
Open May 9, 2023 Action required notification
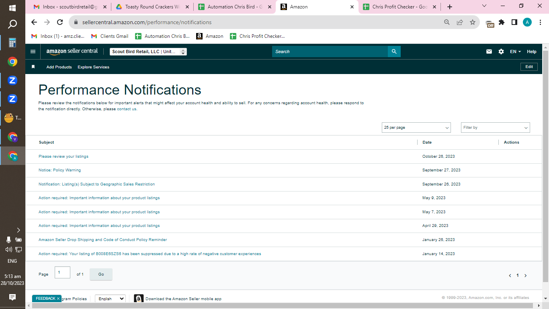pos(99,198)
